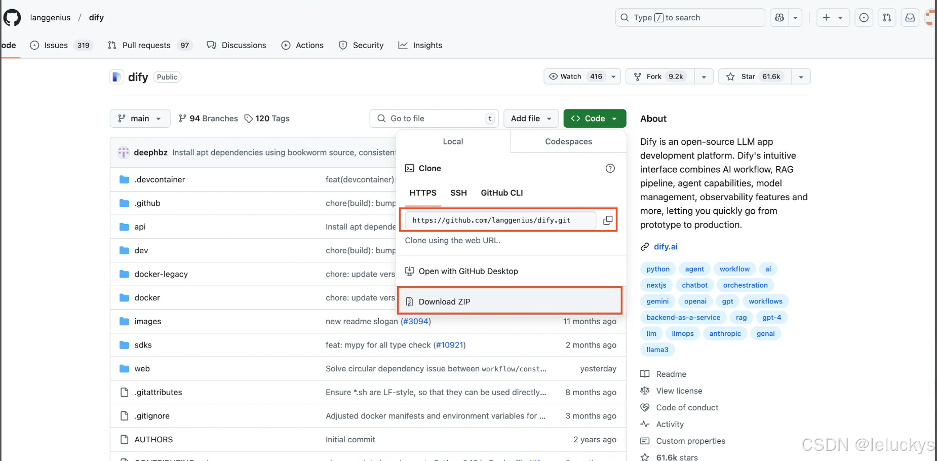Open the docker-legacy folder
This screenshot has width=937, height=461.
point(161,274)
